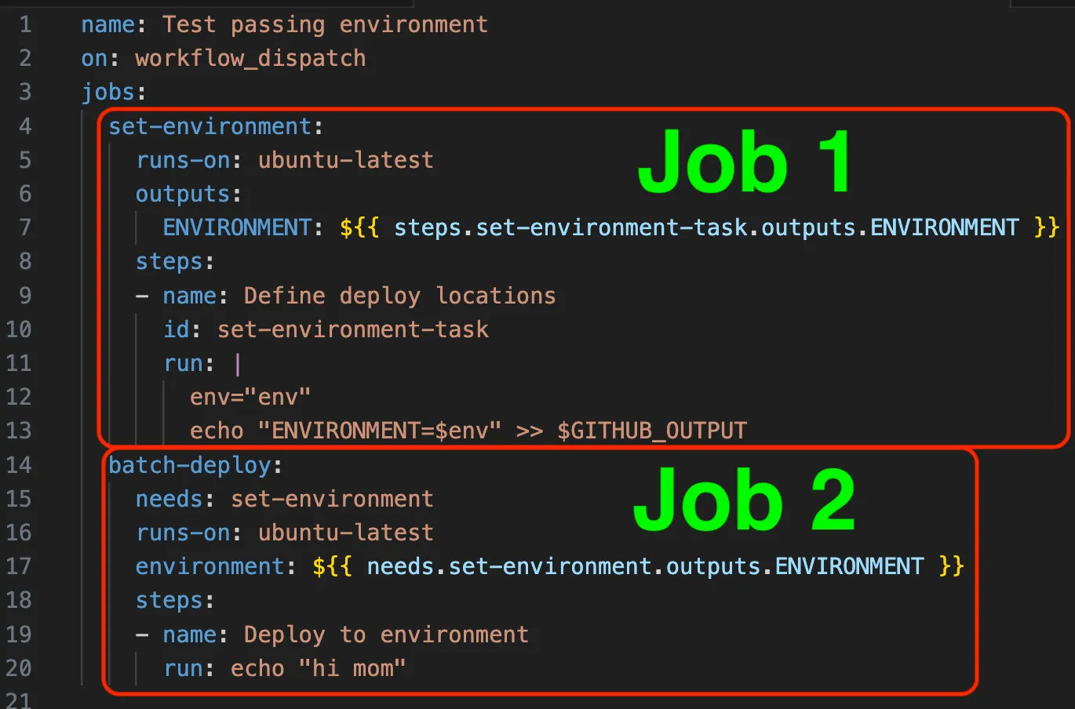Click the 'set-environment-task' id value

tap(352, 329)
